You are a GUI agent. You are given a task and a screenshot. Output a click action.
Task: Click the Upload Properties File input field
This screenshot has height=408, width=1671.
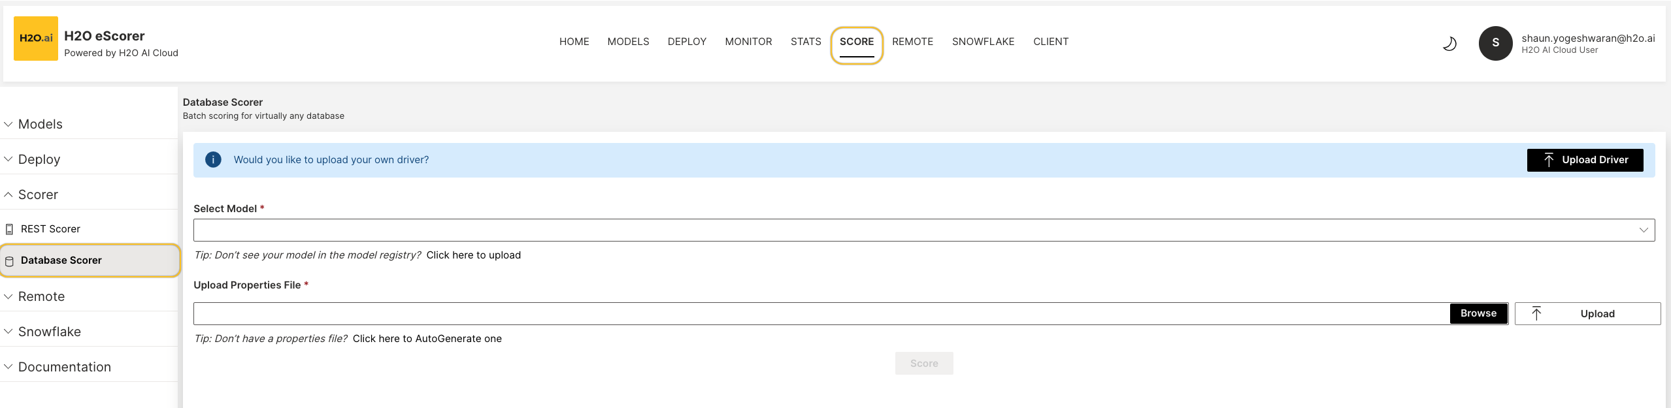click(821, 314)
